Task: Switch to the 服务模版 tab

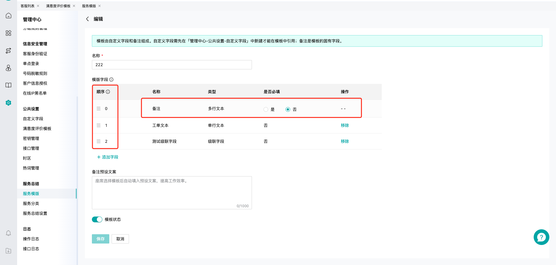Action: [x=89, y=6]
